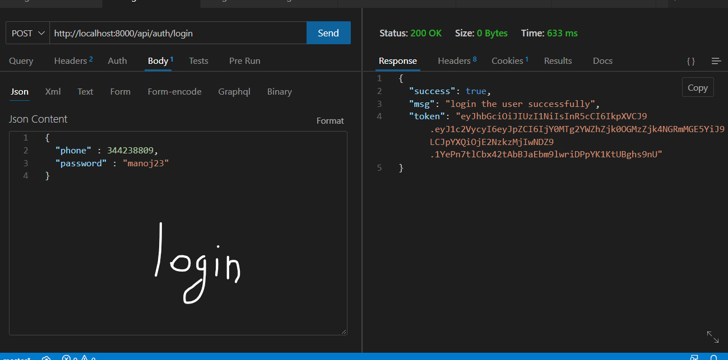The height and width of the screenshot is (360, 728).
Task: Switch to the Pre Run tab
Action: [245, 60]
